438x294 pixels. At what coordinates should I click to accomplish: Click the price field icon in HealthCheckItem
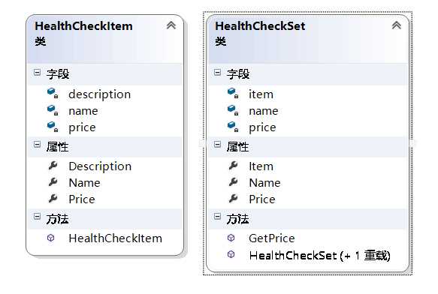(x=53, y=127)
